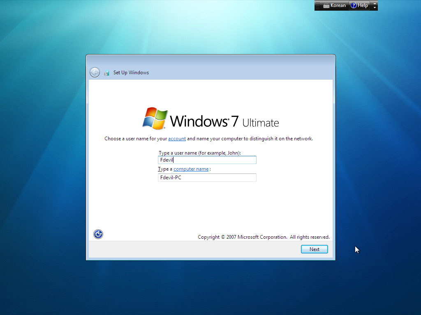This screenshot has height=315, width=421.
Task: Select the Korean input language button
Action: pyautogui.click(x=335, y=5)
